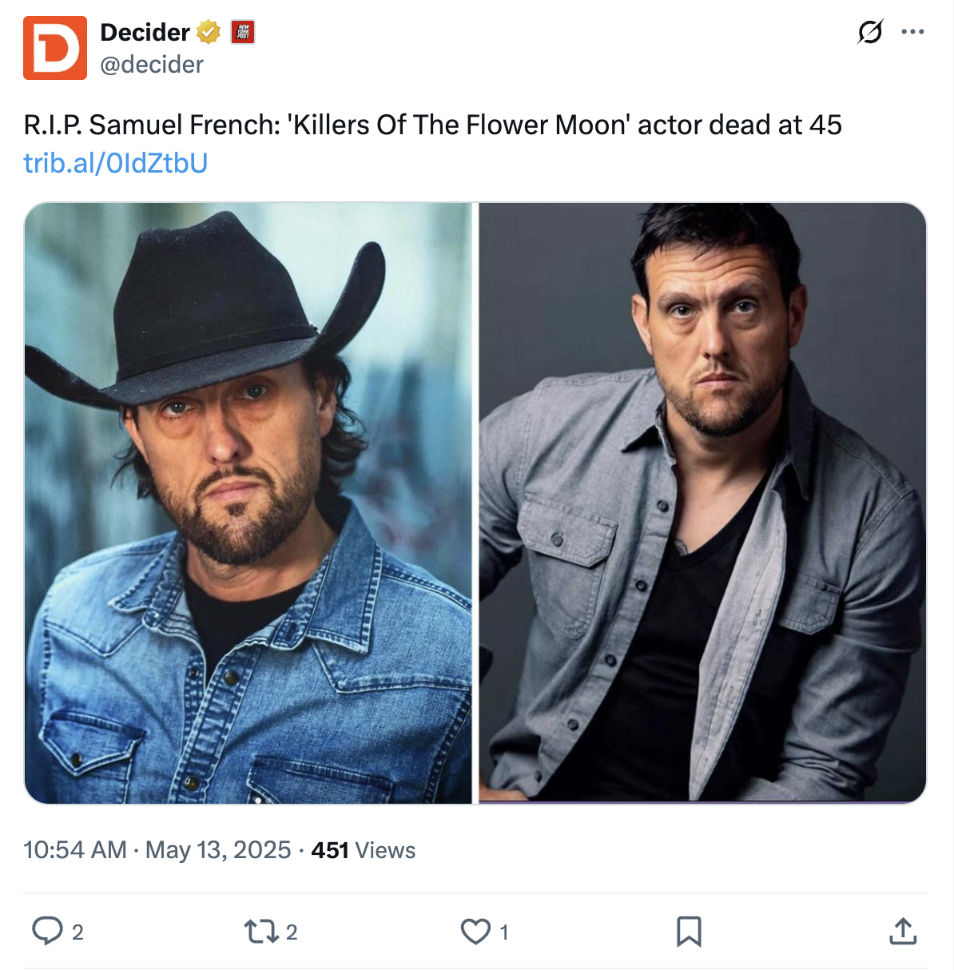Click the 10:54 AM May 13, 2025 timestamp
This screenshot has width=954, height=970.
157,850
